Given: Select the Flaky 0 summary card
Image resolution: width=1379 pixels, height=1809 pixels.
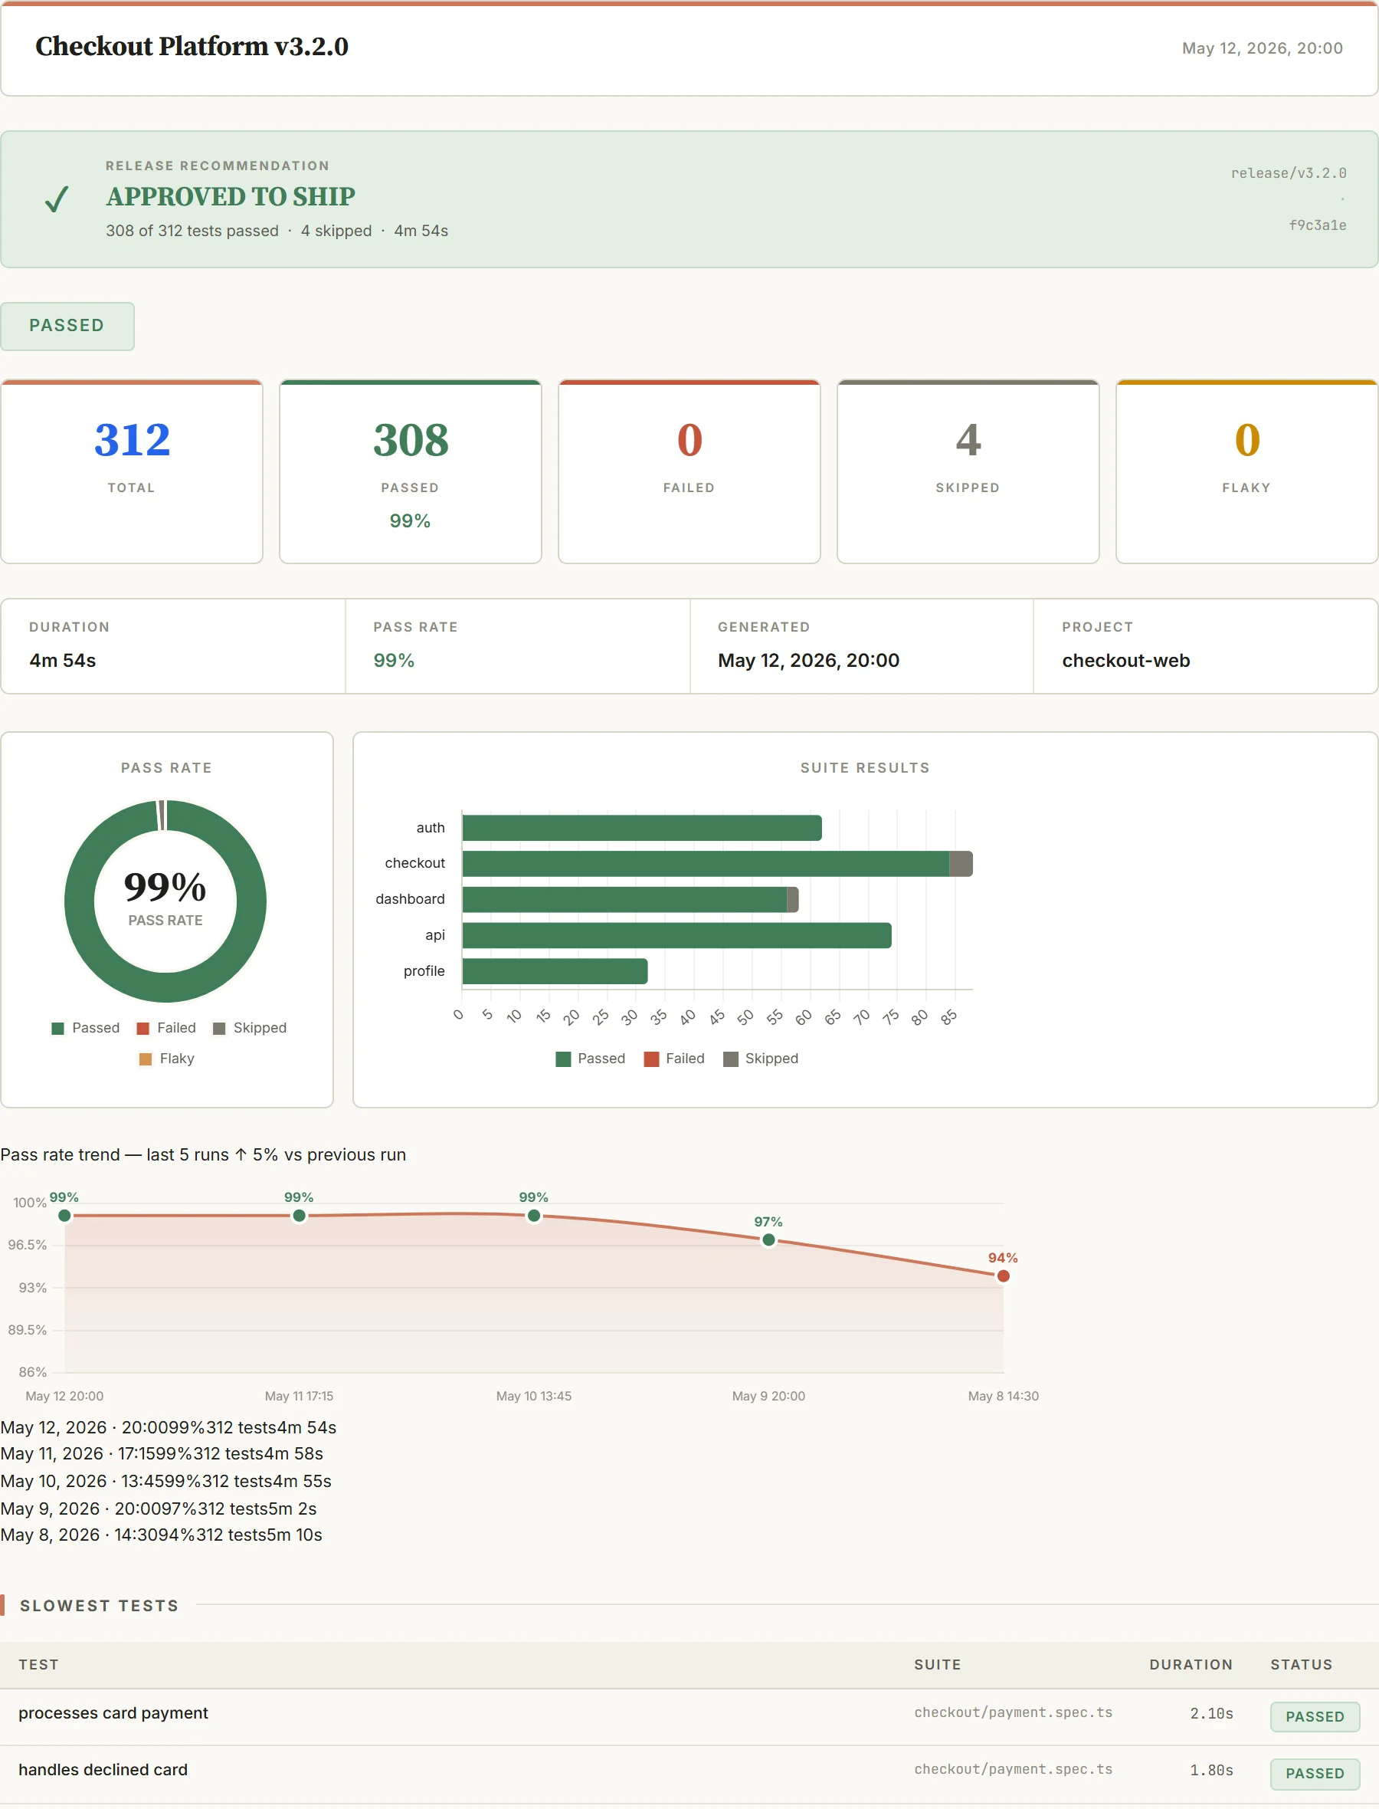Looking at the screenshot, I should point(1247,471).
